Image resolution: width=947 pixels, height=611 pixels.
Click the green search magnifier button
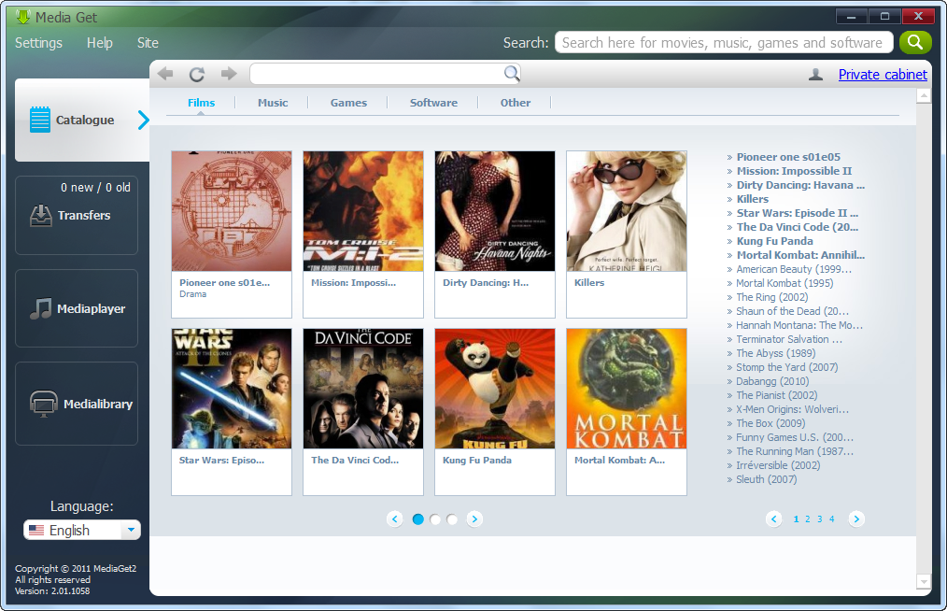915,42
